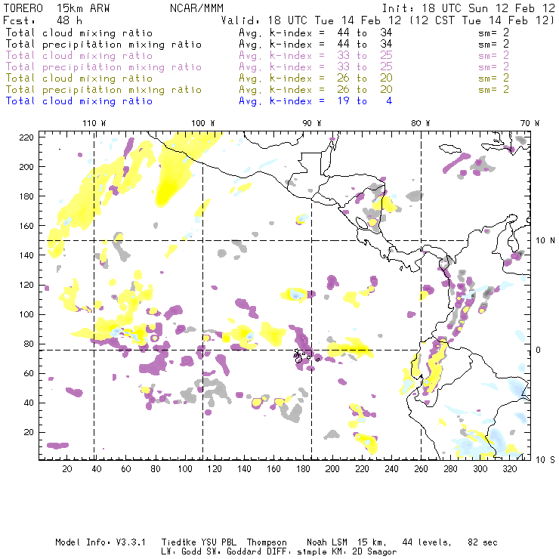The height and width of the screenshot is (559, 559).
Task: Click the blue "Avg. k-index = 19 to 4" text
Action: (316, 101)
